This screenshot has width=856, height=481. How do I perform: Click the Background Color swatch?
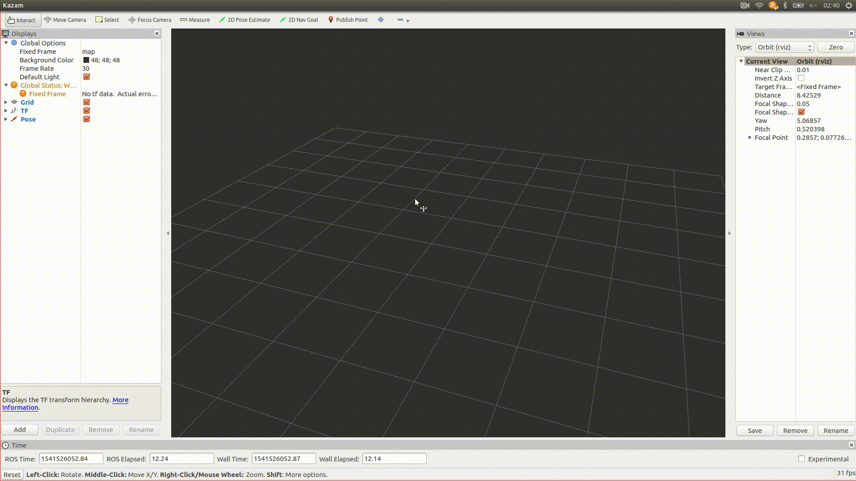(86, 60)
